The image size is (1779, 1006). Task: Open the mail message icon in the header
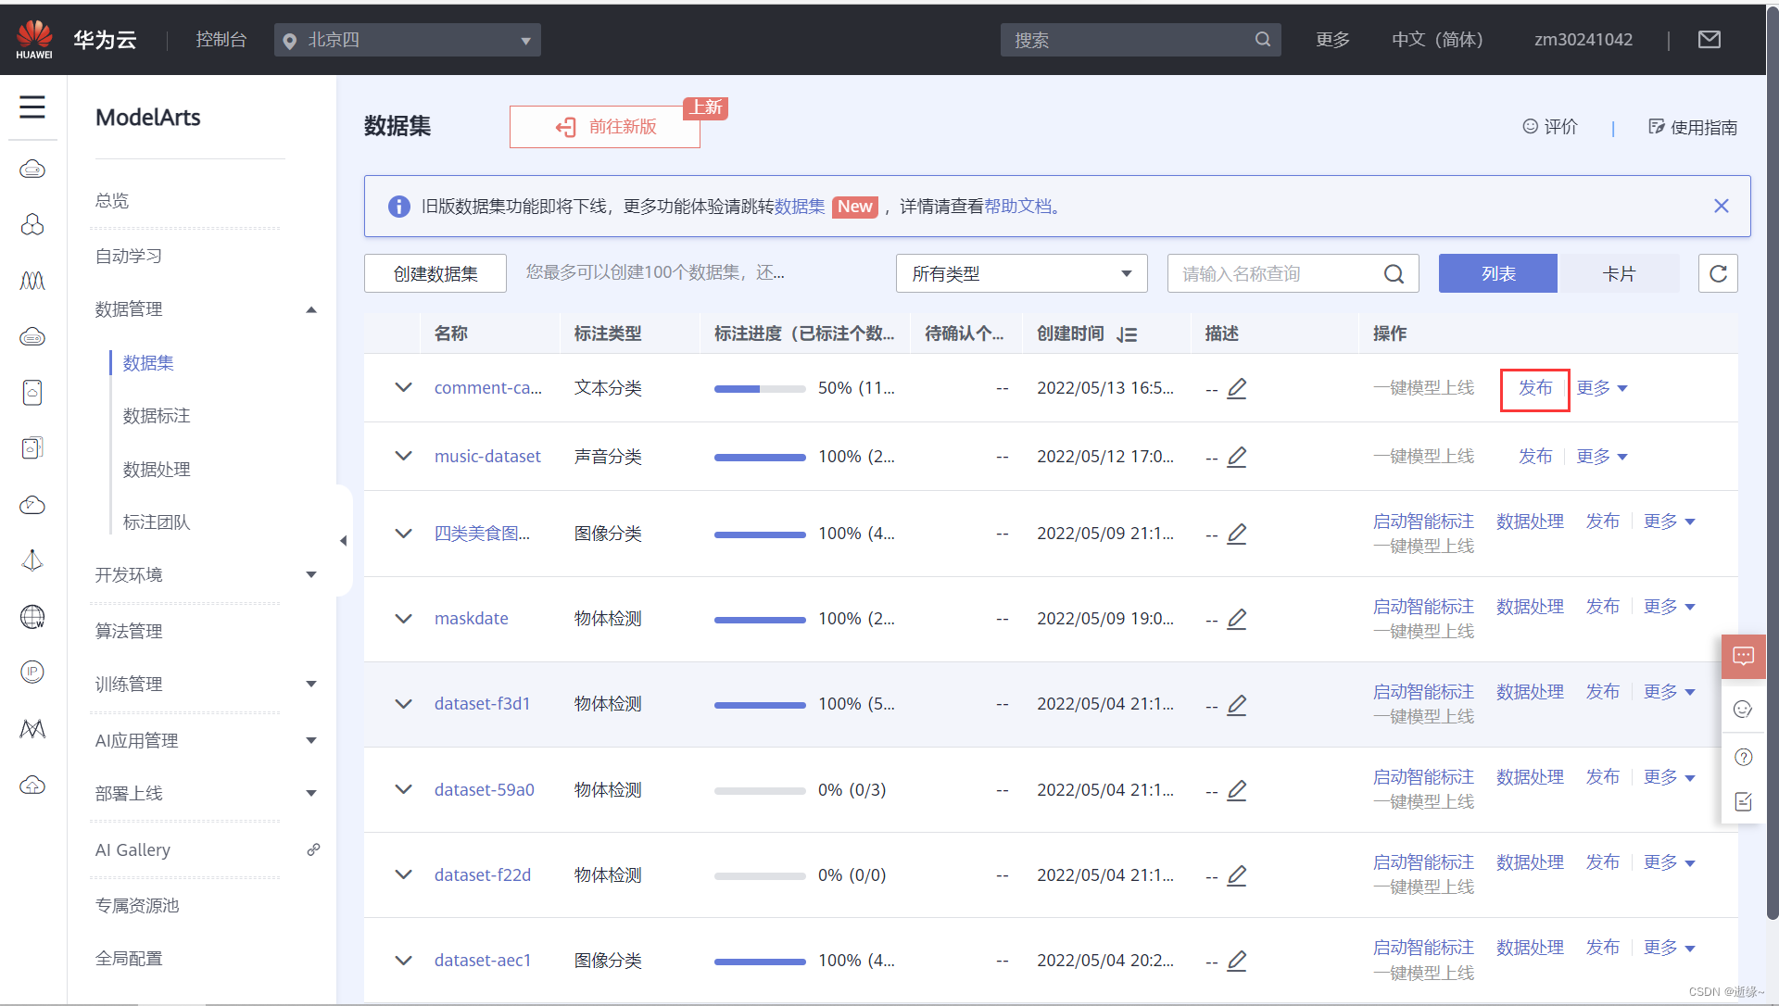click(1710, 39)
